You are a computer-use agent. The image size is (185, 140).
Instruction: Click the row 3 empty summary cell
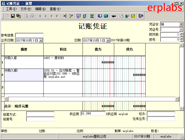coord(24,87)
